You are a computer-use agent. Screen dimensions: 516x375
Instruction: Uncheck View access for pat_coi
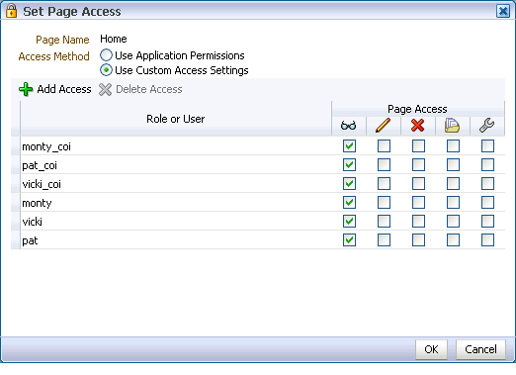(x=349, y=165)
